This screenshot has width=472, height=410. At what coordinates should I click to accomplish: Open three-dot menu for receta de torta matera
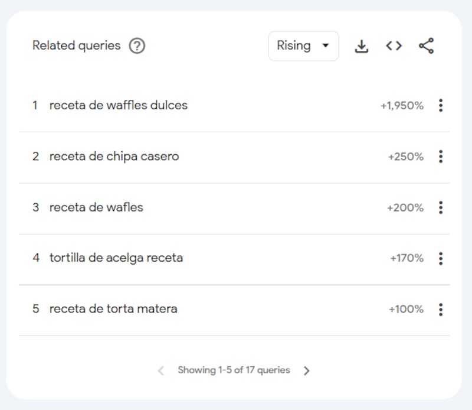[441, 310]
